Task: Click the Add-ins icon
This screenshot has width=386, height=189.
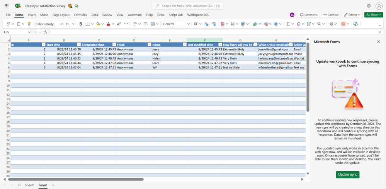Action: (x=343, y=24)
